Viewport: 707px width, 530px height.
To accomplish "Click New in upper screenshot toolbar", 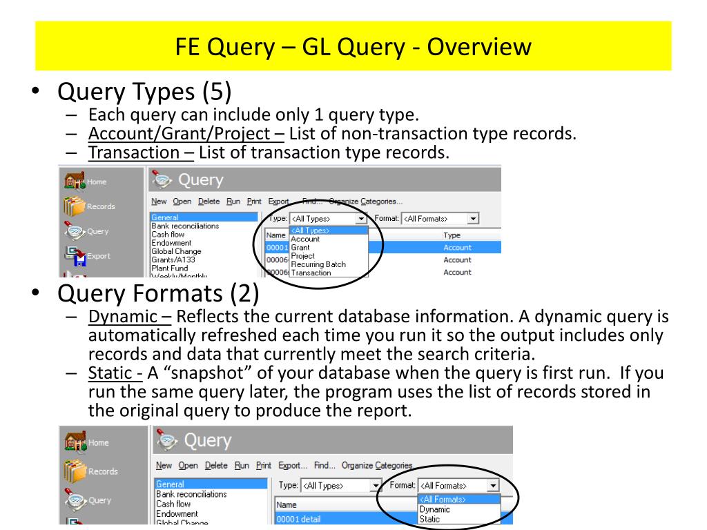I will [159, 202].
